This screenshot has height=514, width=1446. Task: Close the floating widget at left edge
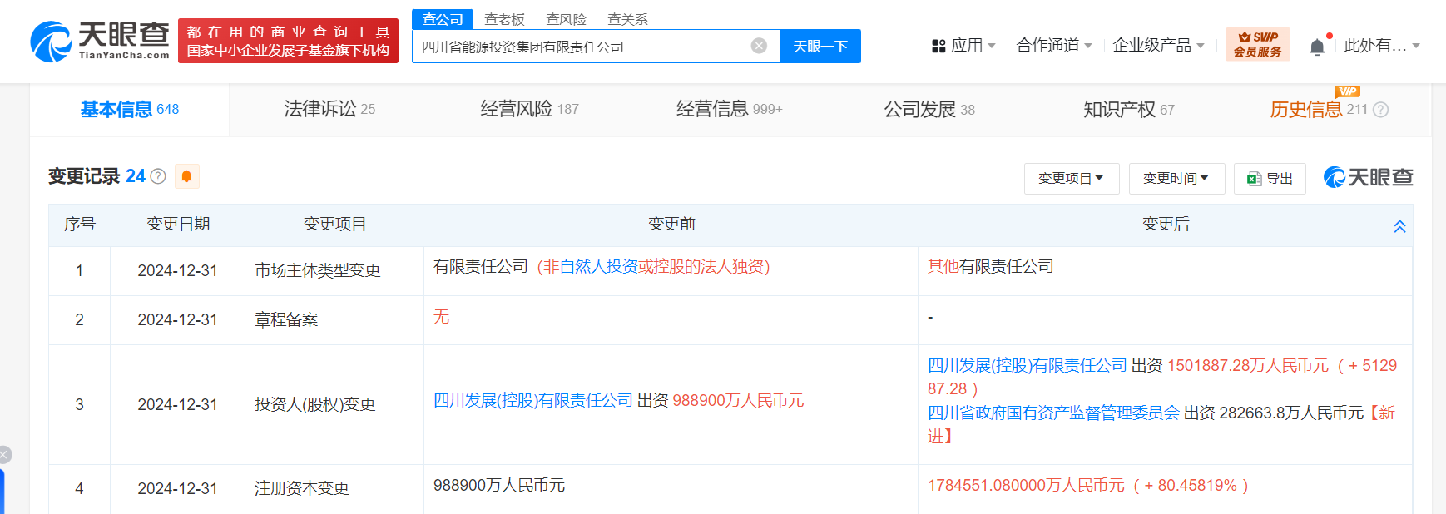(4, 454)
